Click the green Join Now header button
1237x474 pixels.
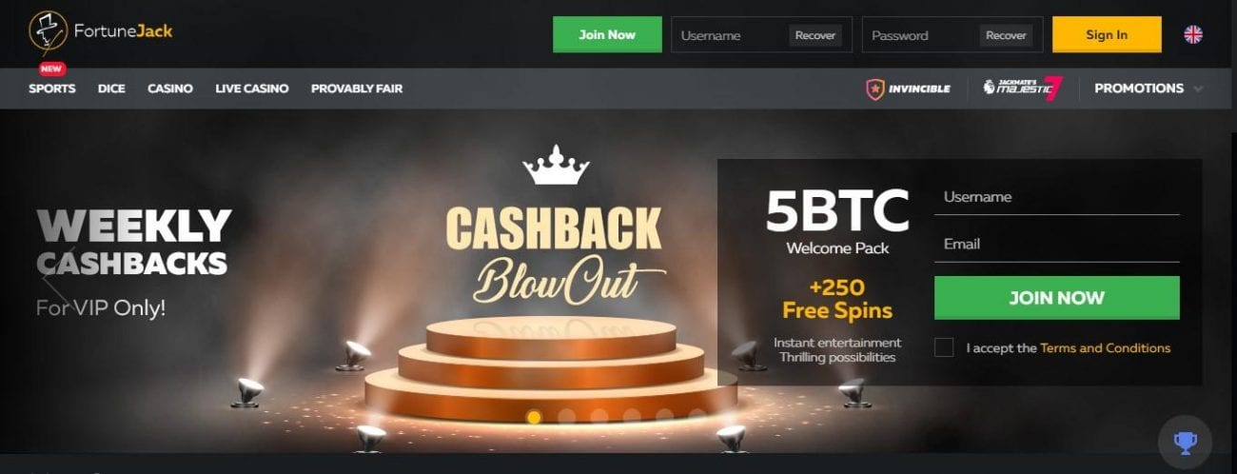pos(607,34)
